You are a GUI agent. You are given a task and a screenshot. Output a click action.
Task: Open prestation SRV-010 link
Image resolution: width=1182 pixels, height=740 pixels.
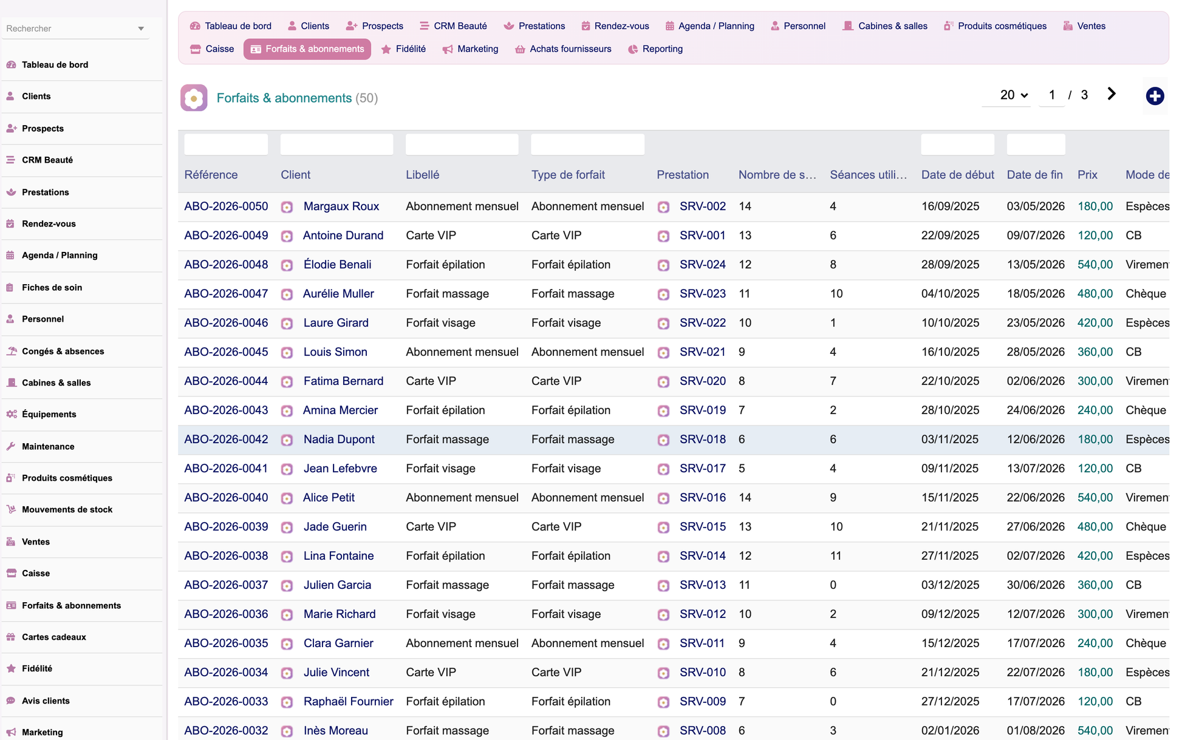click(702, 673)
